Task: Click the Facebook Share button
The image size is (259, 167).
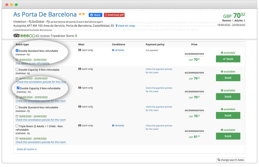Action: 95,15
